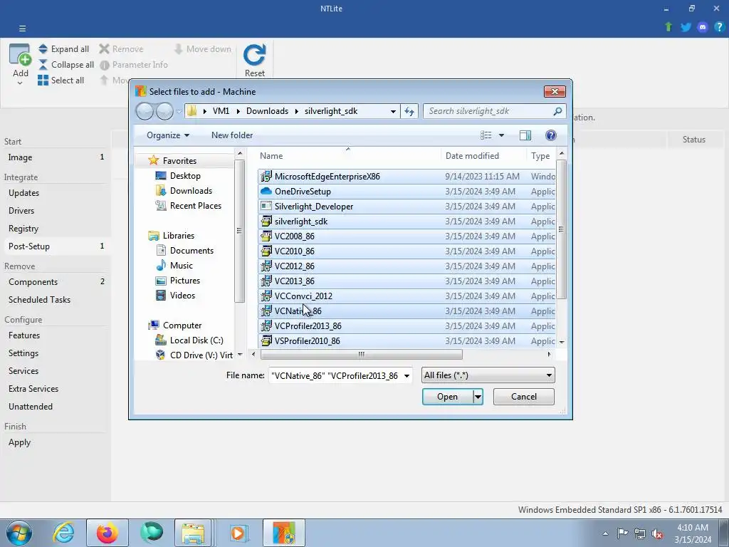This screenshot has width=729, height=547.
Task: Toggle the preview pane icon
Action: click(x=525, y=135)
